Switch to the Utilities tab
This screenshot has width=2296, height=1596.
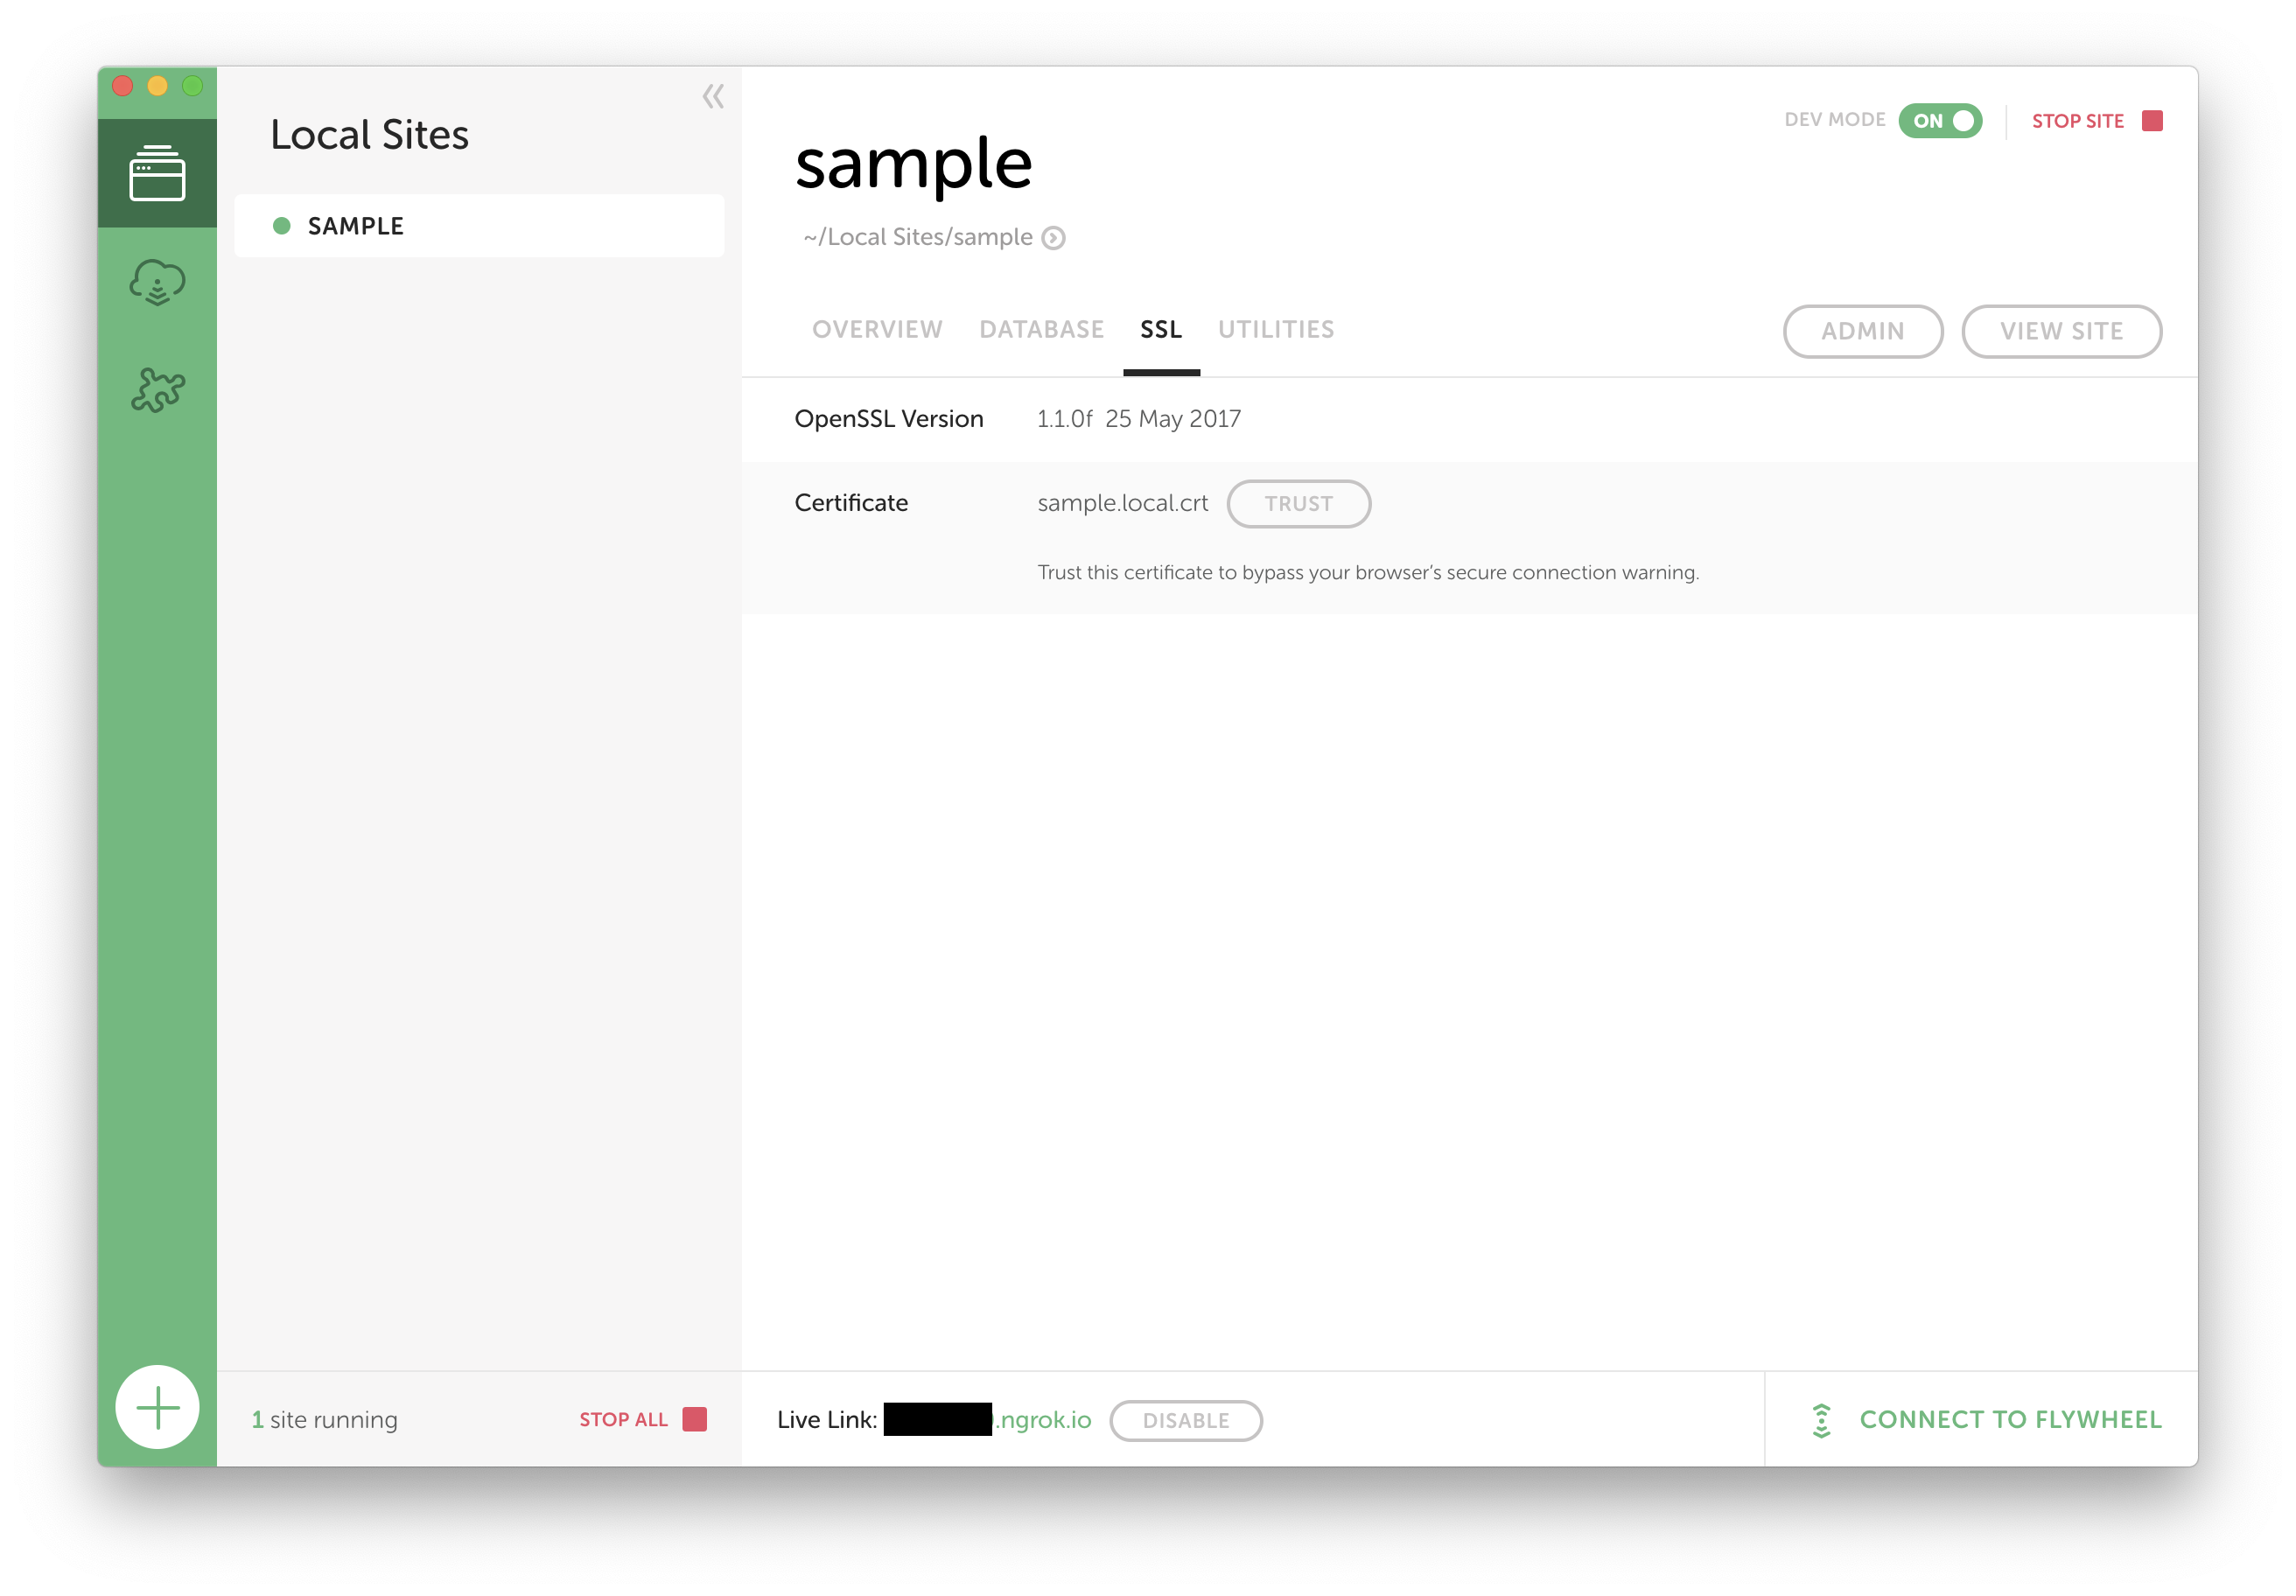[x=1276, y=330]
